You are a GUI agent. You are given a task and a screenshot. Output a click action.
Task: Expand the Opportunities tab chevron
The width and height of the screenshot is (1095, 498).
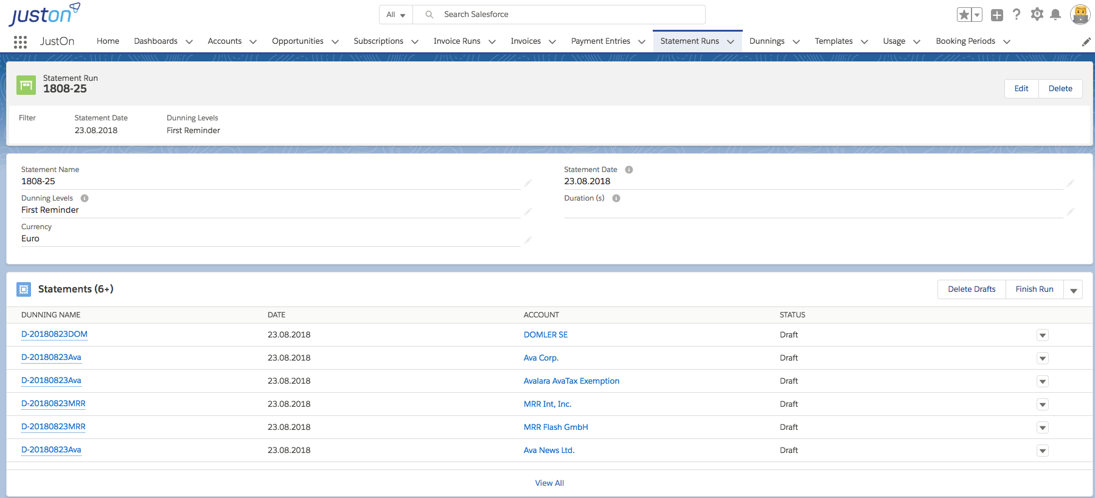coord(335,41)
